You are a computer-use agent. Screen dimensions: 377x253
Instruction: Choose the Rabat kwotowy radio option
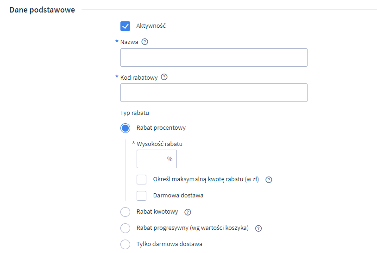pos(125,212)
